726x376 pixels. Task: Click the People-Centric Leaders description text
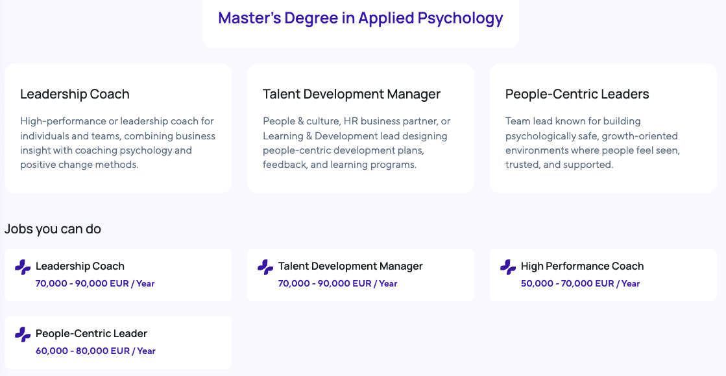592,143
